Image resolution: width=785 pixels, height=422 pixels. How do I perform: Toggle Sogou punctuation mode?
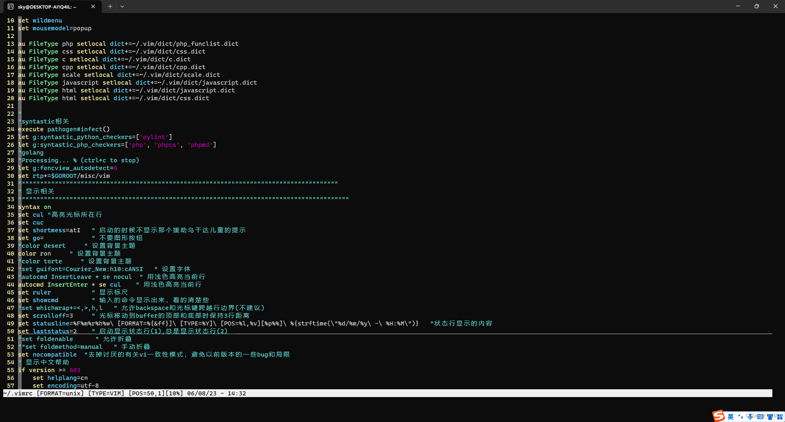pos(740,416)
